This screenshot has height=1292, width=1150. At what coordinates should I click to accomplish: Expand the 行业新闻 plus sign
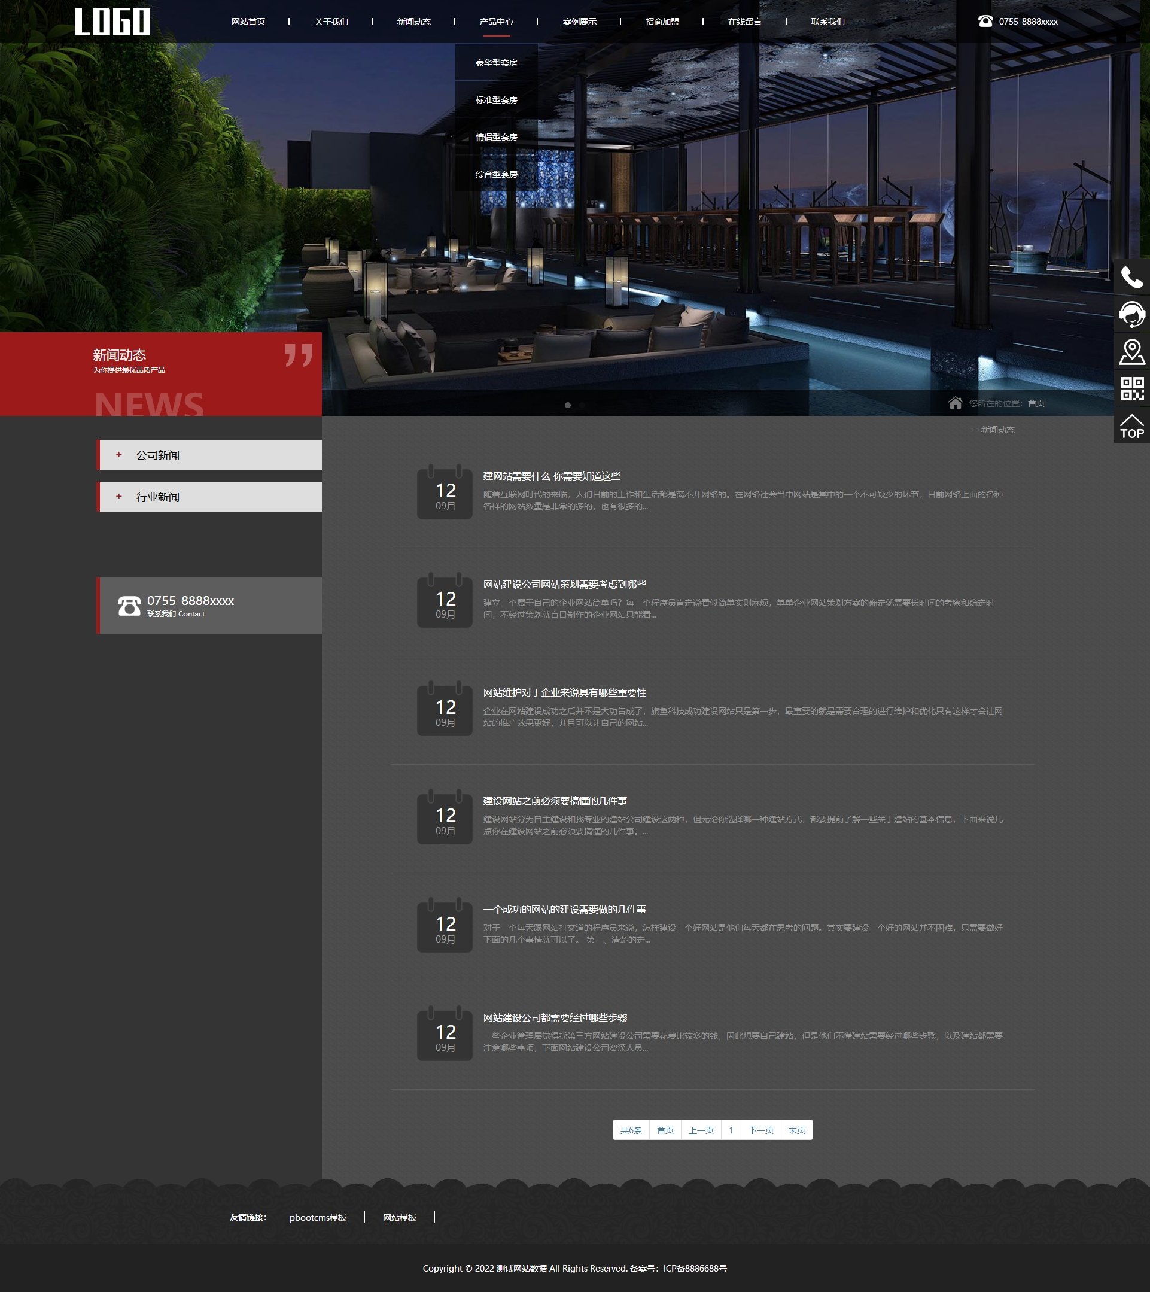pos(119,496)
